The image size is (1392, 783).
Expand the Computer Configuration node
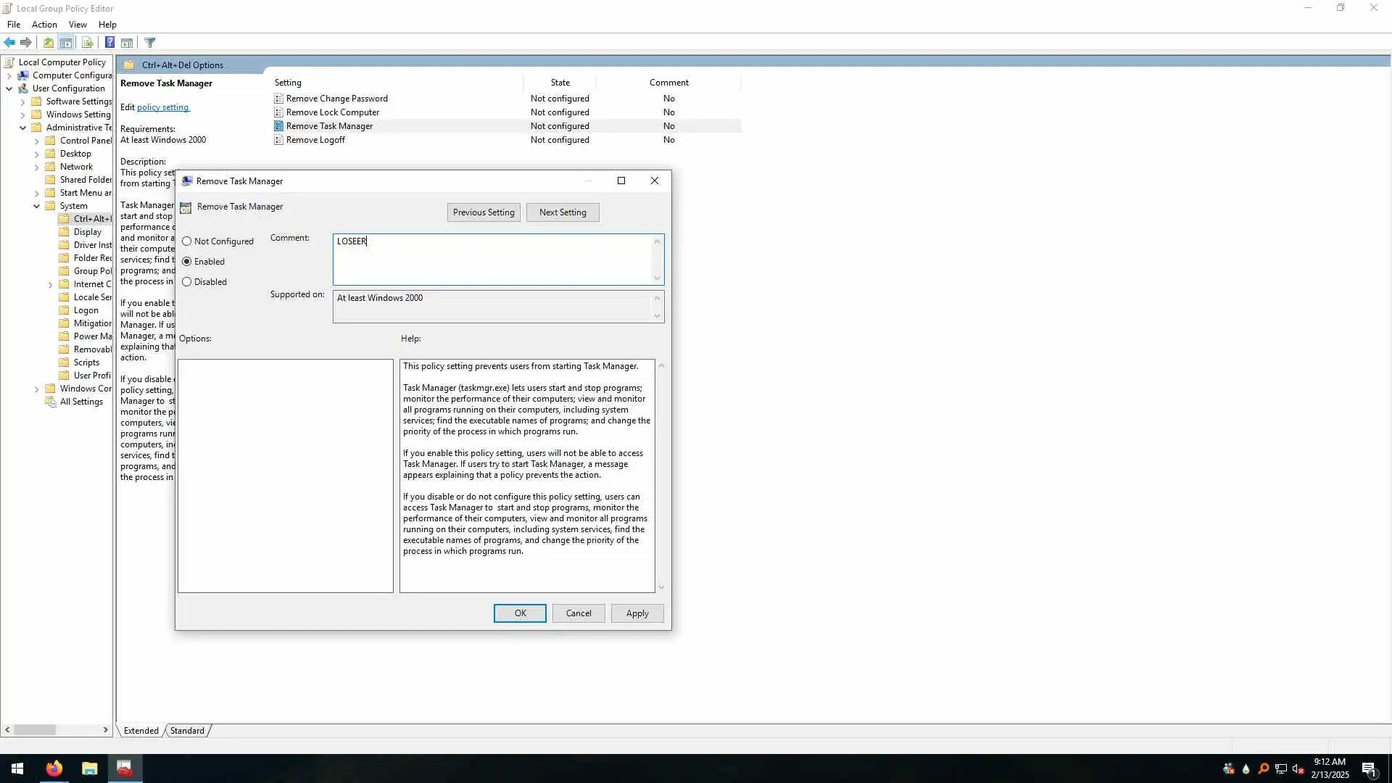[x=9, y=75]
